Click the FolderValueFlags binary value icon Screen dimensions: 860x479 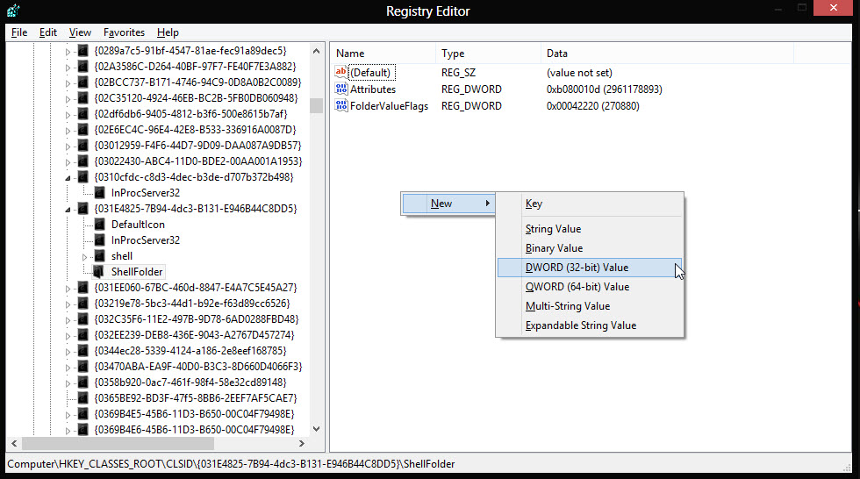pyautogui.click(x=341, y=106)
